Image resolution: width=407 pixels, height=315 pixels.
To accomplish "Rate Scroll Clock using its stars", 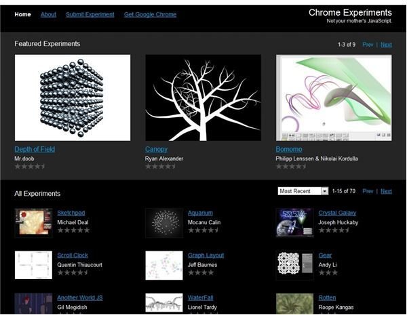I will 73,273.
